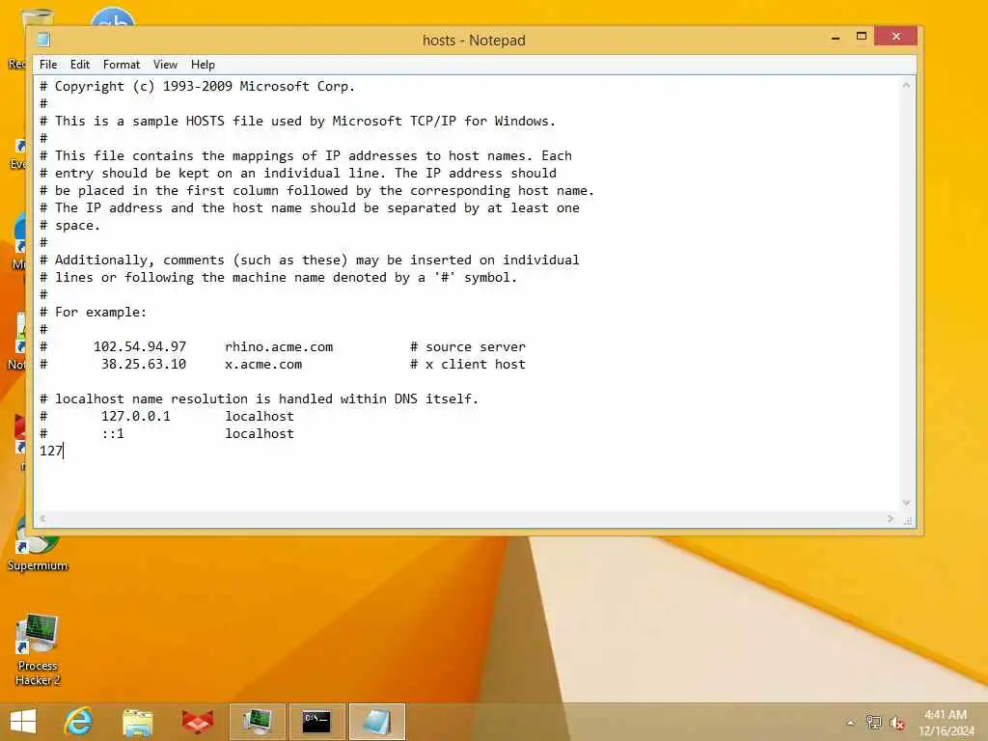Switch to the Process Hacker taskbar window
This screenshot has height=741, width=988.
tap(257, 722)
